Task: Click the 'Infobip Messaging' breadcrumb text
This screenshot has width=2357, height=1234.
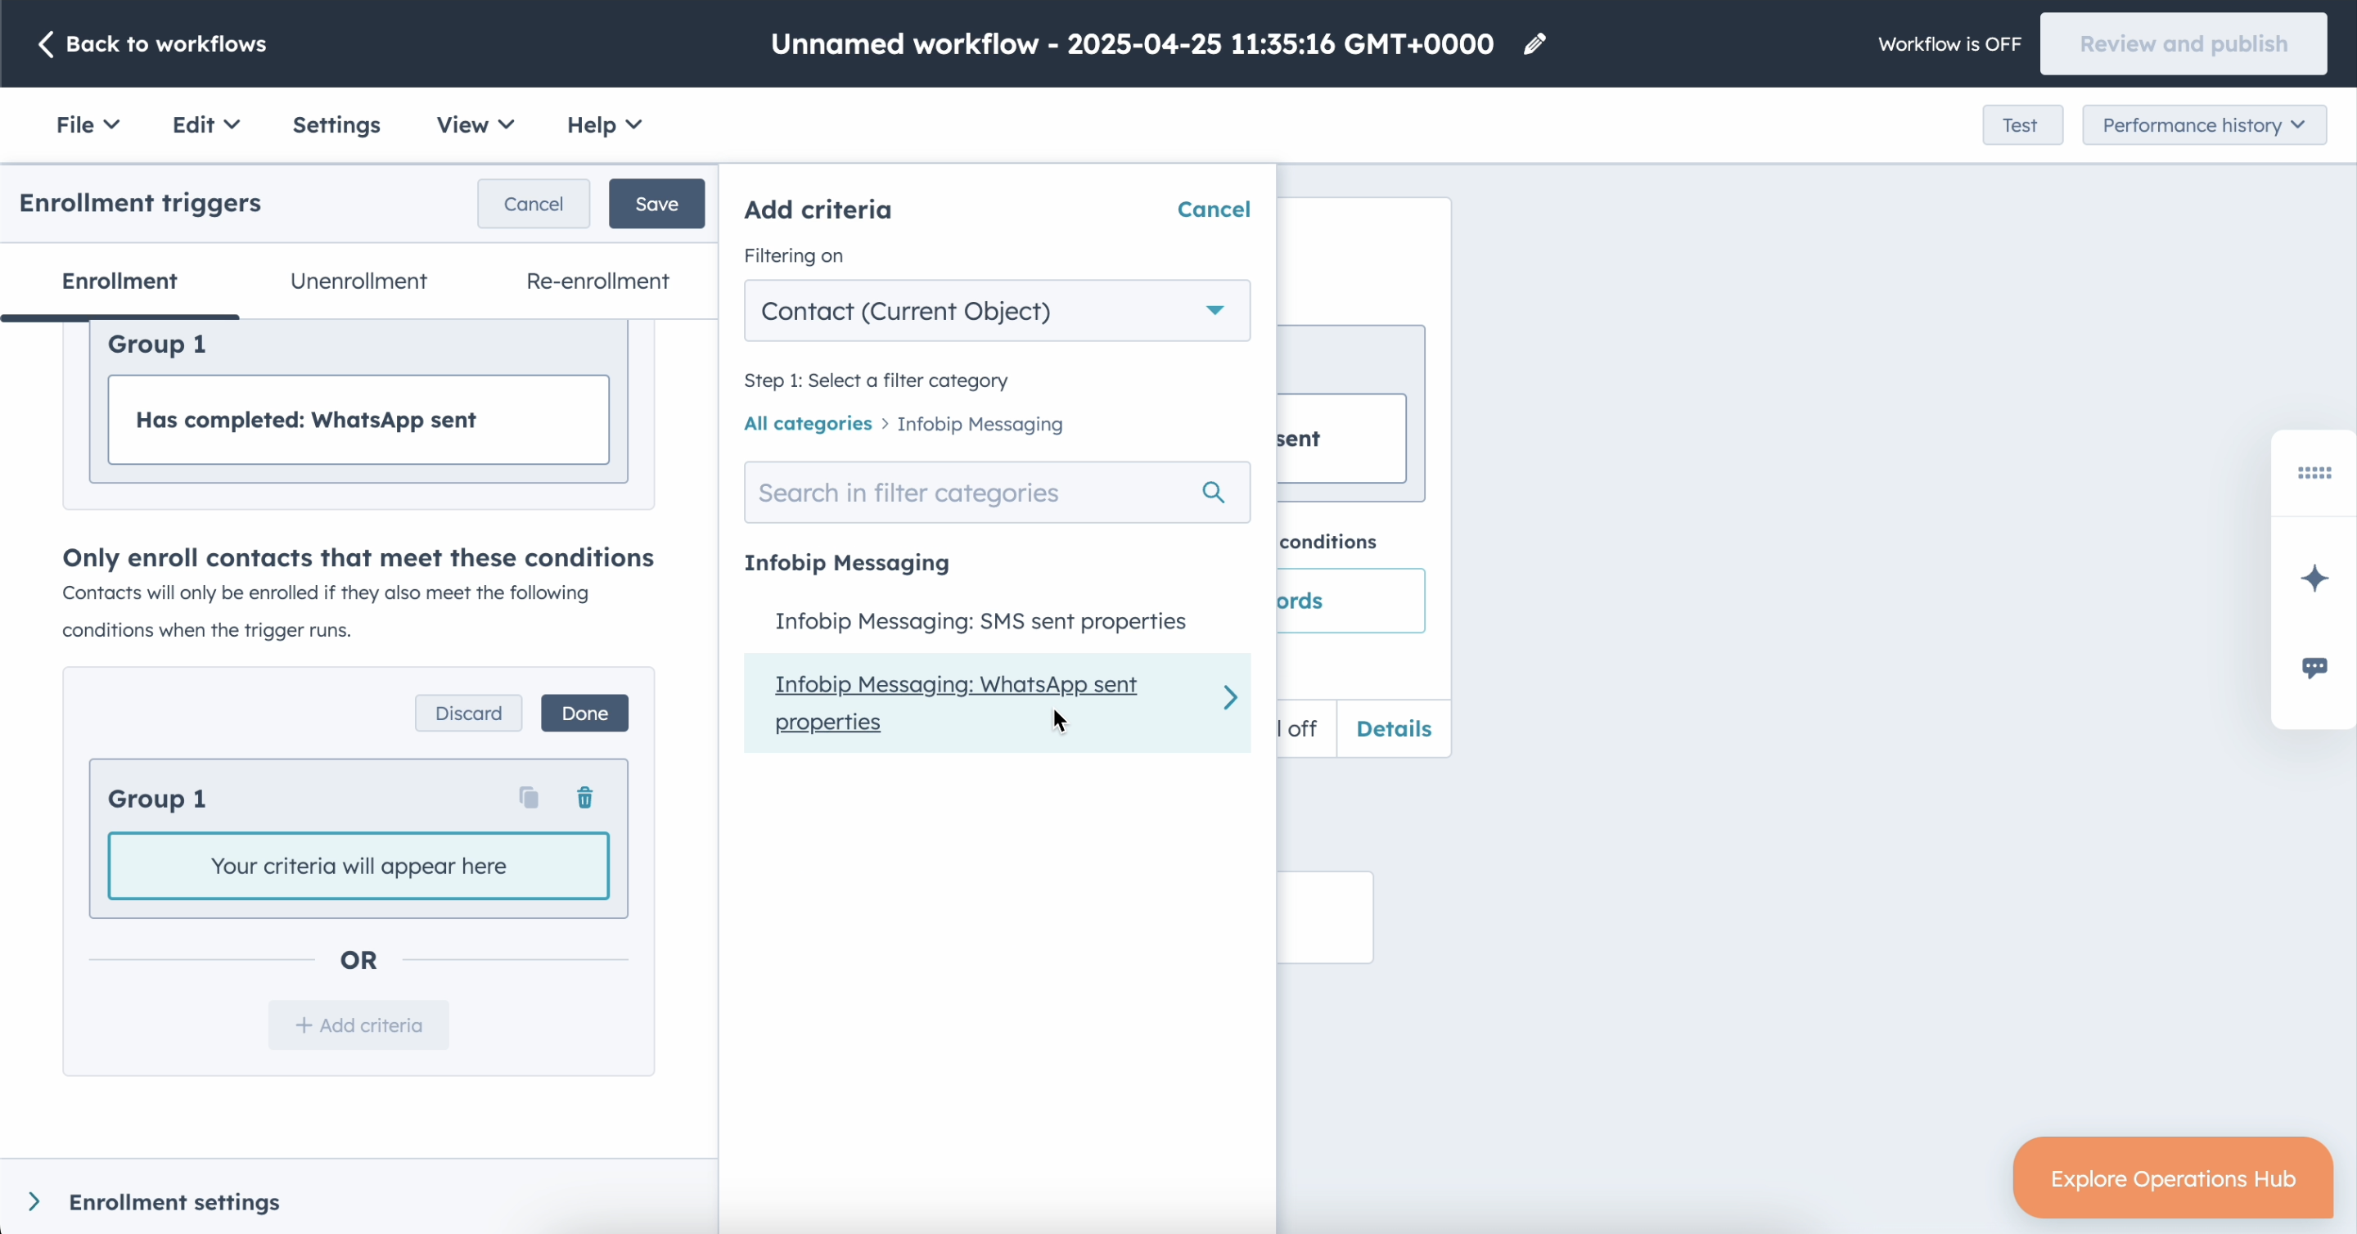Action: 979,424
